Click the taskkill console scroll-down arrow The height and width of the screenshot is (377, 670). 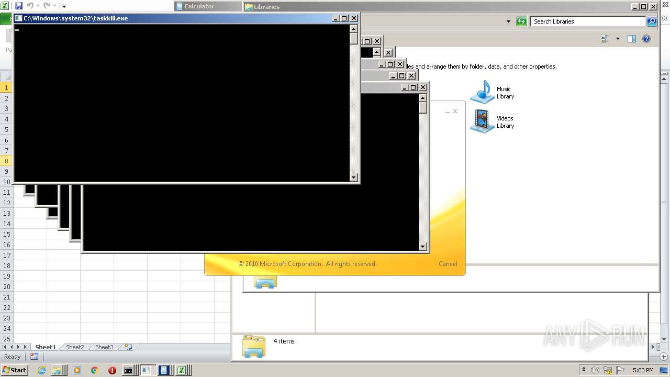[354, 178]
